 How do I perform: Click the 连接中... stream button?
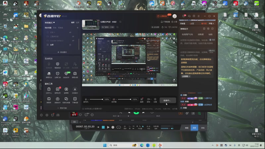click(x=168, y=100)
